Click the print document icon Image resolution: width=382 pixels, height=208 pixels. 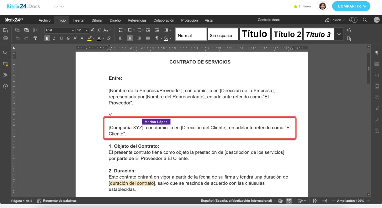point(5,38)
